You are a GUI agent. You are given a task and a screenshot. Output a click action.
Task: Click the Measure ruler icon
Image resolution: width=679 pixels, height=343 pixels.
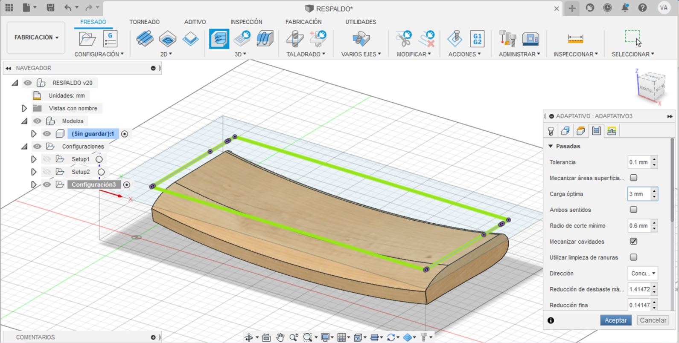576,39
